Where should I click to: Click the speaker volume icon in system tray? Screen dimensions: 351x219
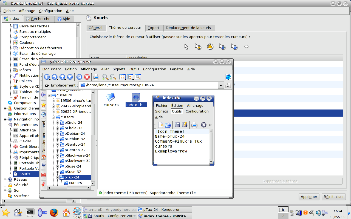point(318,212)
